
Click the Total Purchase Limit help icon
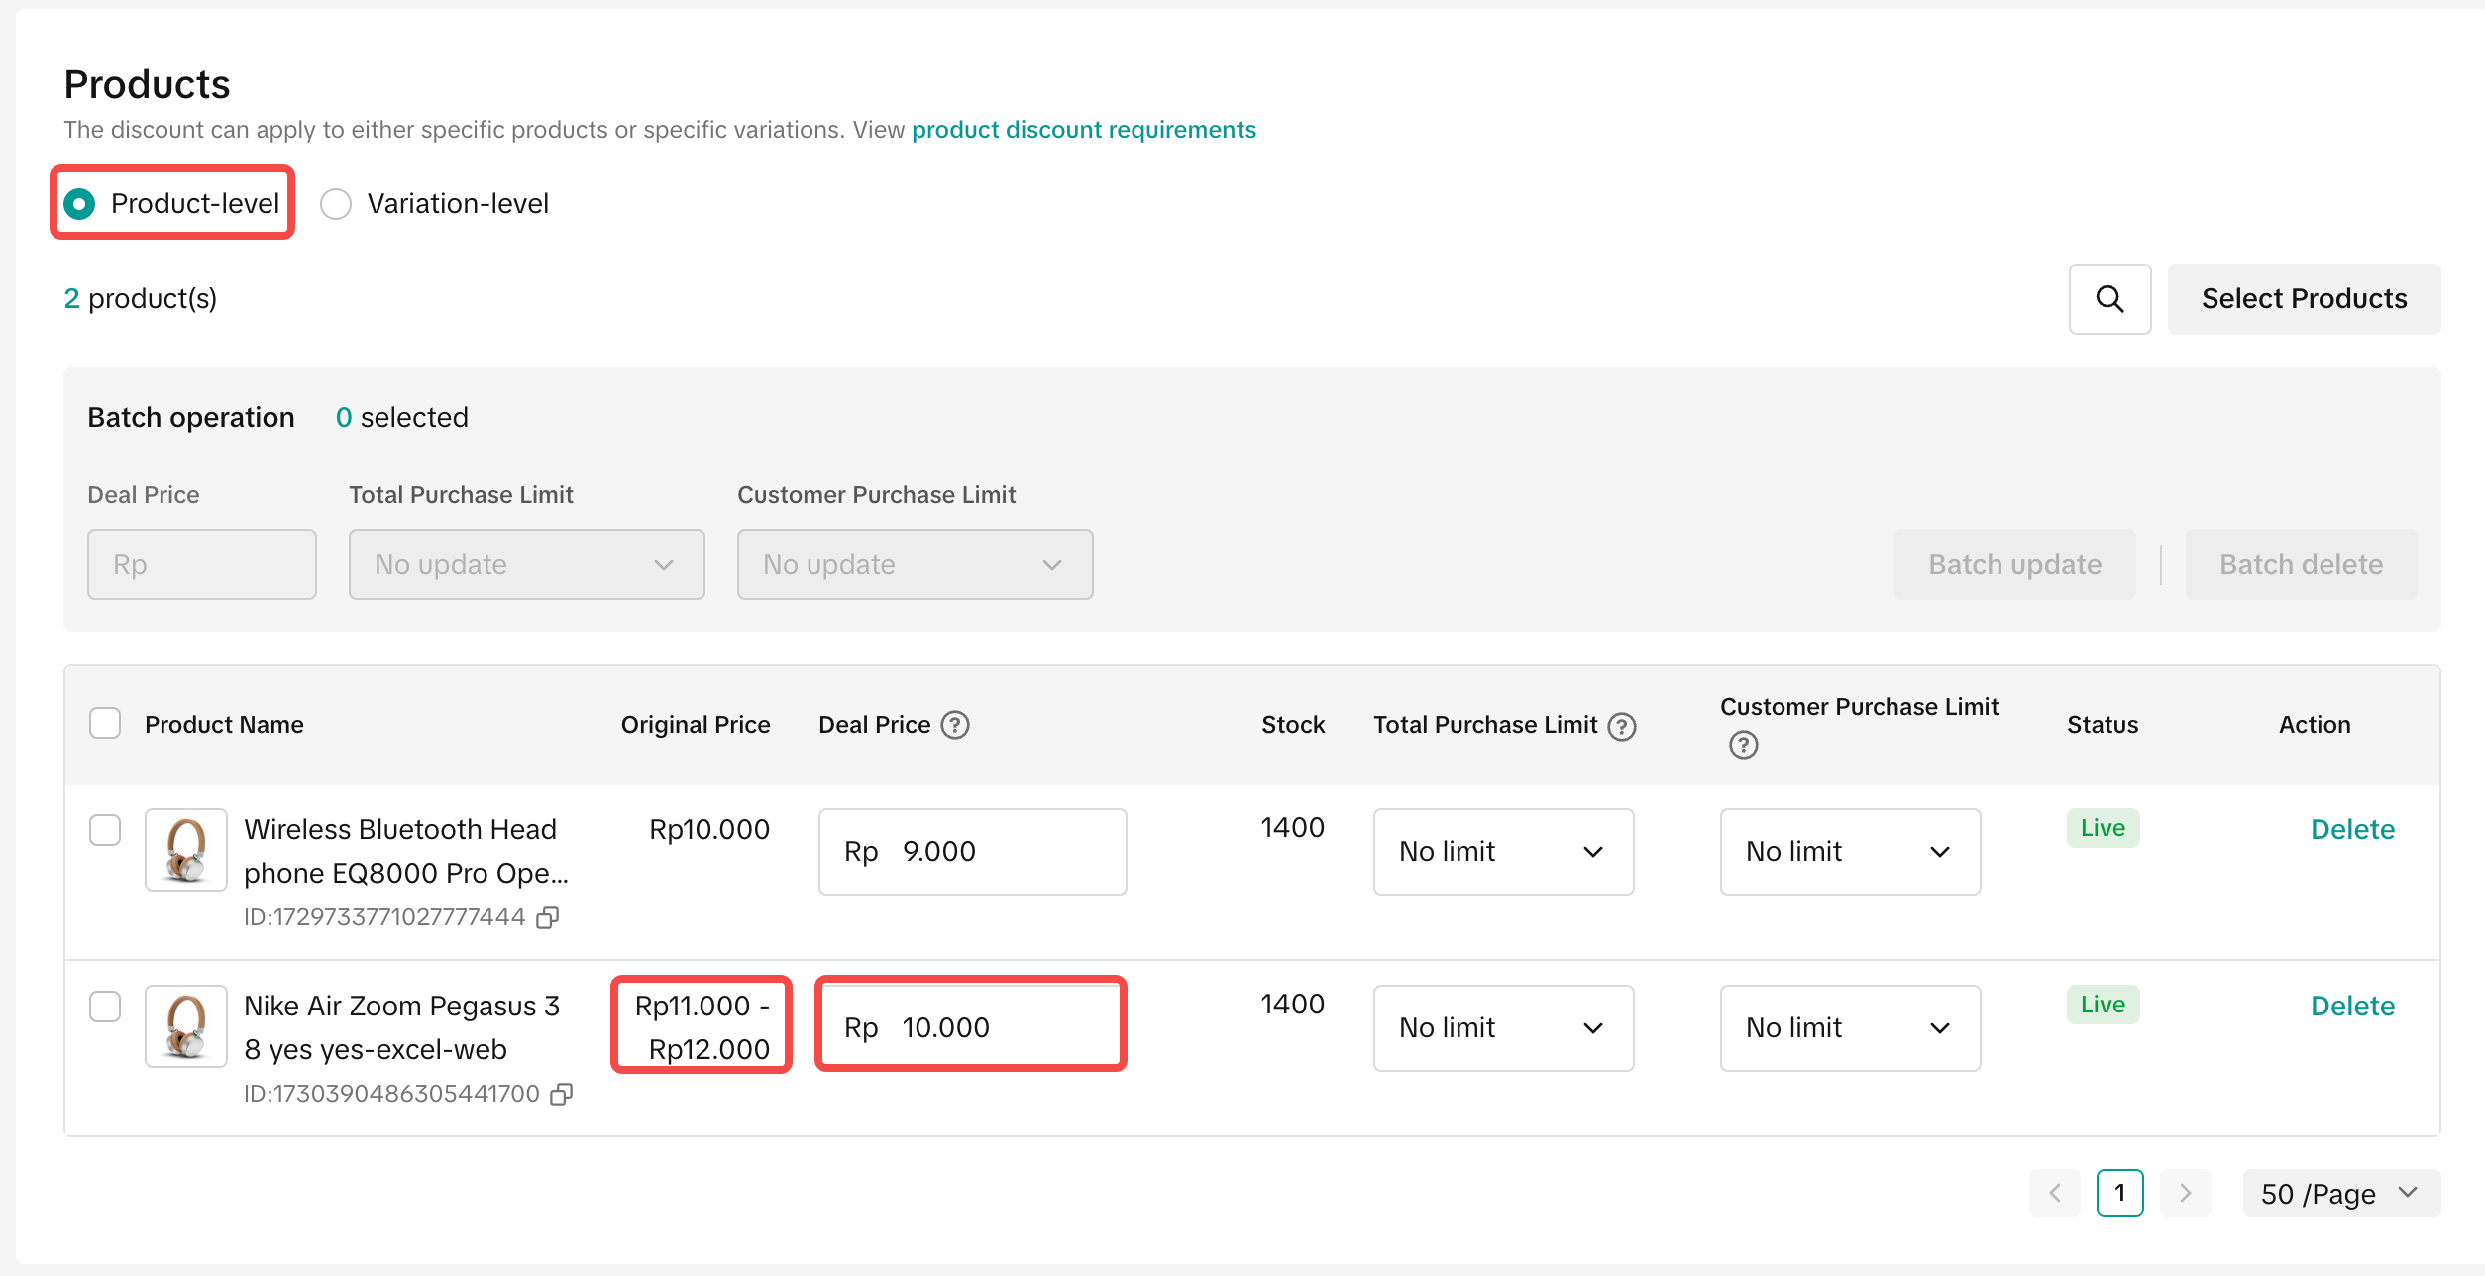coord(1622,726)
